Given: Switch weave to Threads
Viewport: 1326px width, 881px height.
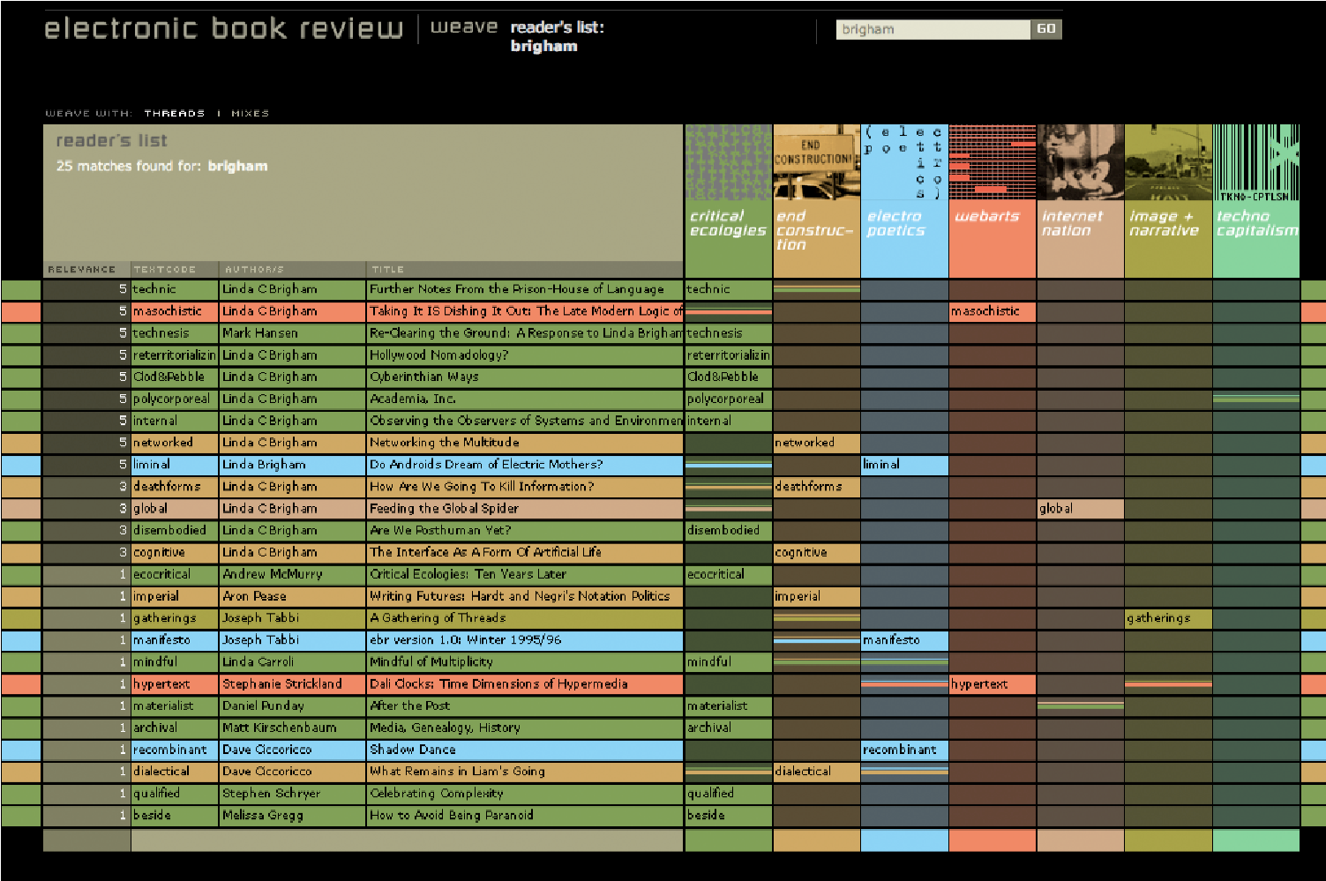Looking at the screenshot, I should [x=174, y=114].
